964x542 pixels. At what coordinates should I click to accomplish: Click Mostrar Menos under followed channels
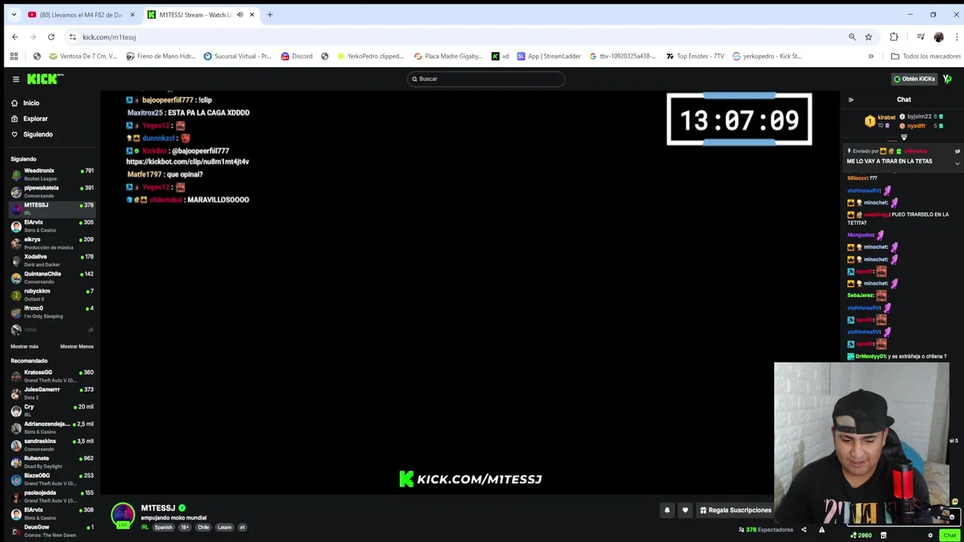tap(77, 346)
